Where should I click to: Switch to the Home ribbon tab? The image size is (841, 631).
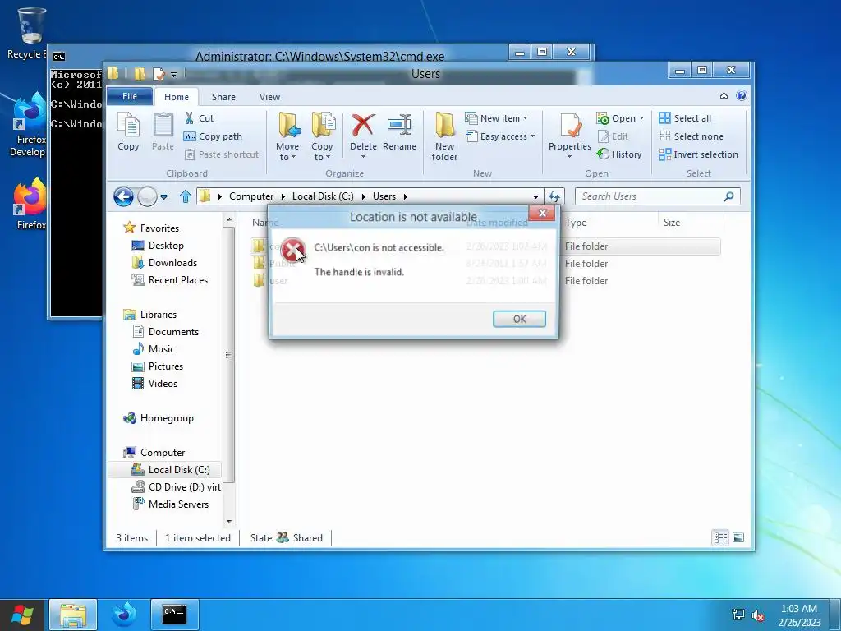click(177, 97)
